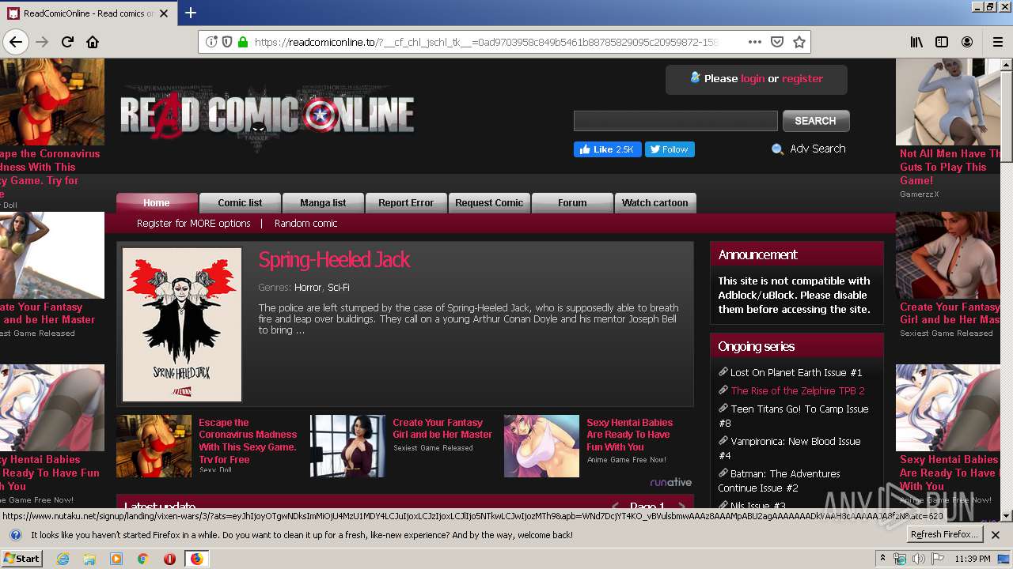Open the Horror genre link

click(x=308, y=288)
